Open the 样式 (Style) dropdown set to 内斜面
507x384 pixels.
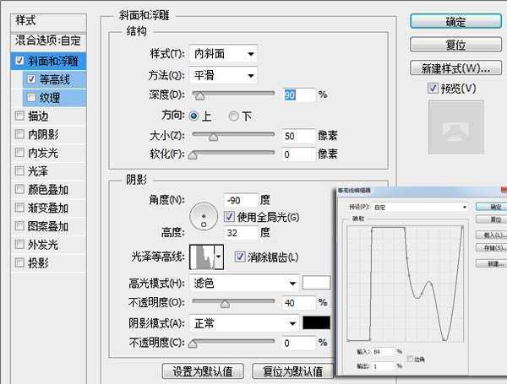224,55
